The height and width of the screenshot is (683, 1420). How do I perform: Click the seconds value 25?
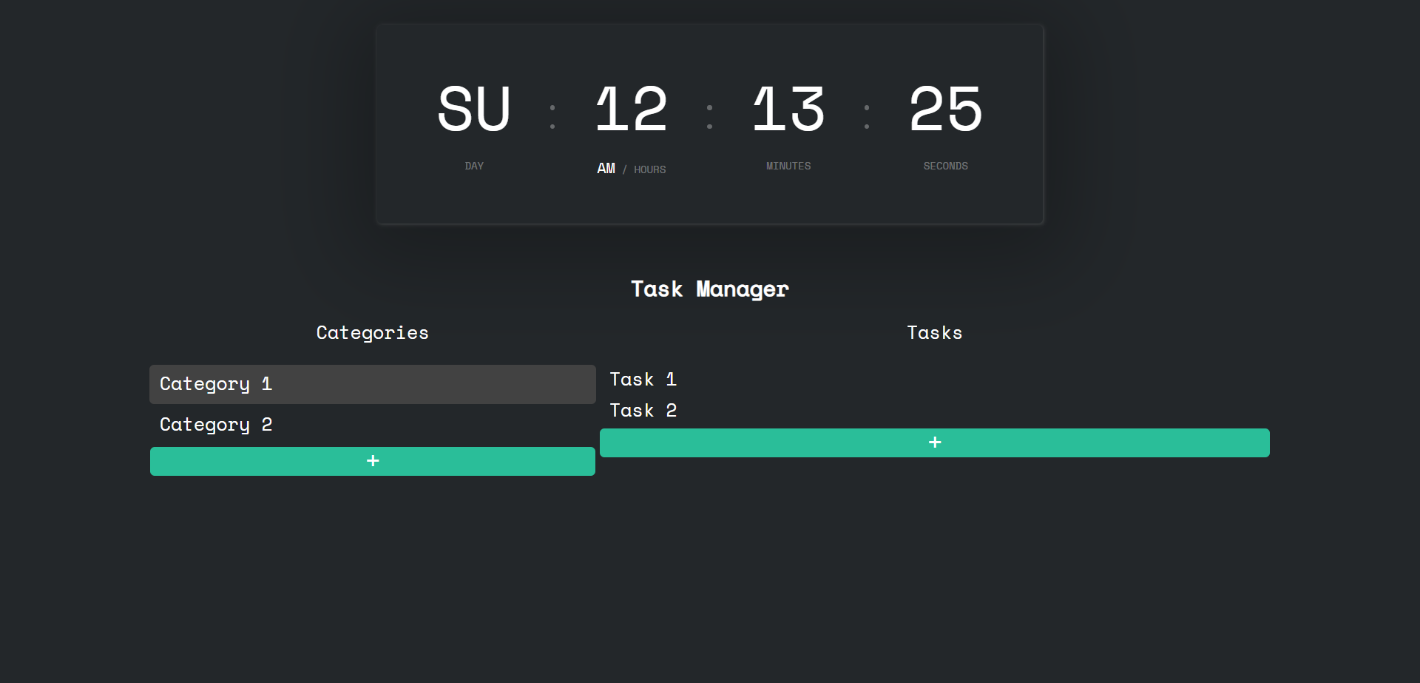pyautogui.click(x=945, y=109)
